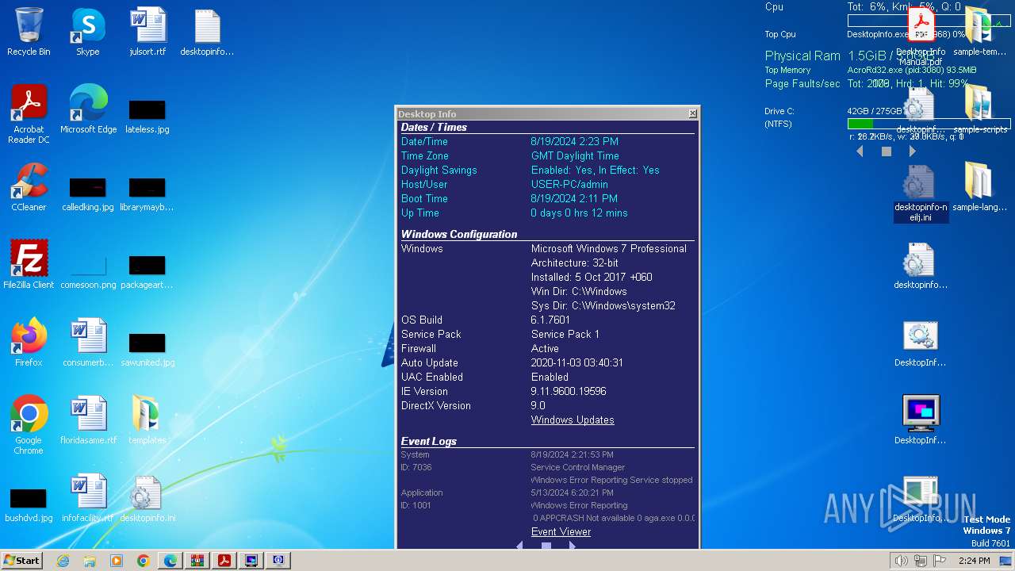The width and height of the screenshot is (1015, 571).
Task: Open the WinRAR taskbar button
Action: point(197,561)
